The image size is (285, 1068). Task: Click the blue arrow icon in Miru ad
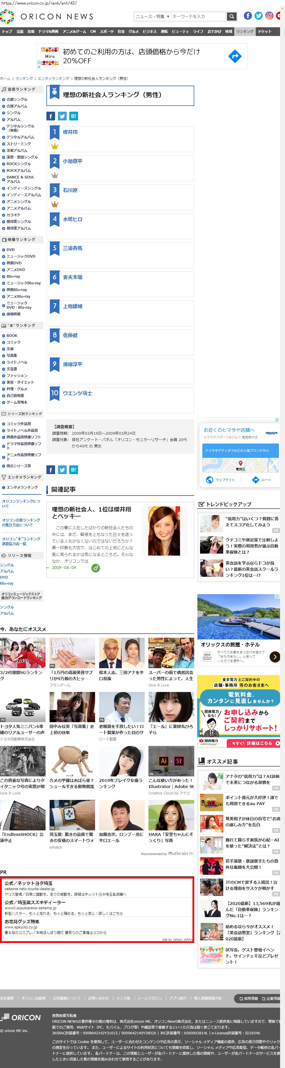tap(235, 56)
